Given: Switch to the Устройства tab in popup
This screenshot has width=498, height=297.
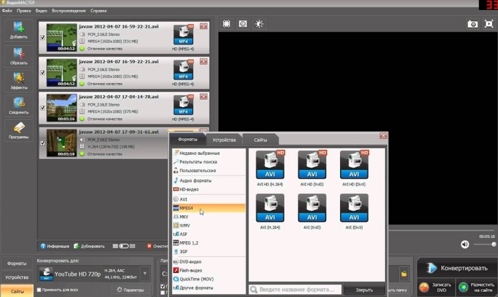Looking at the screenshot, I should (x=224, y=140).
